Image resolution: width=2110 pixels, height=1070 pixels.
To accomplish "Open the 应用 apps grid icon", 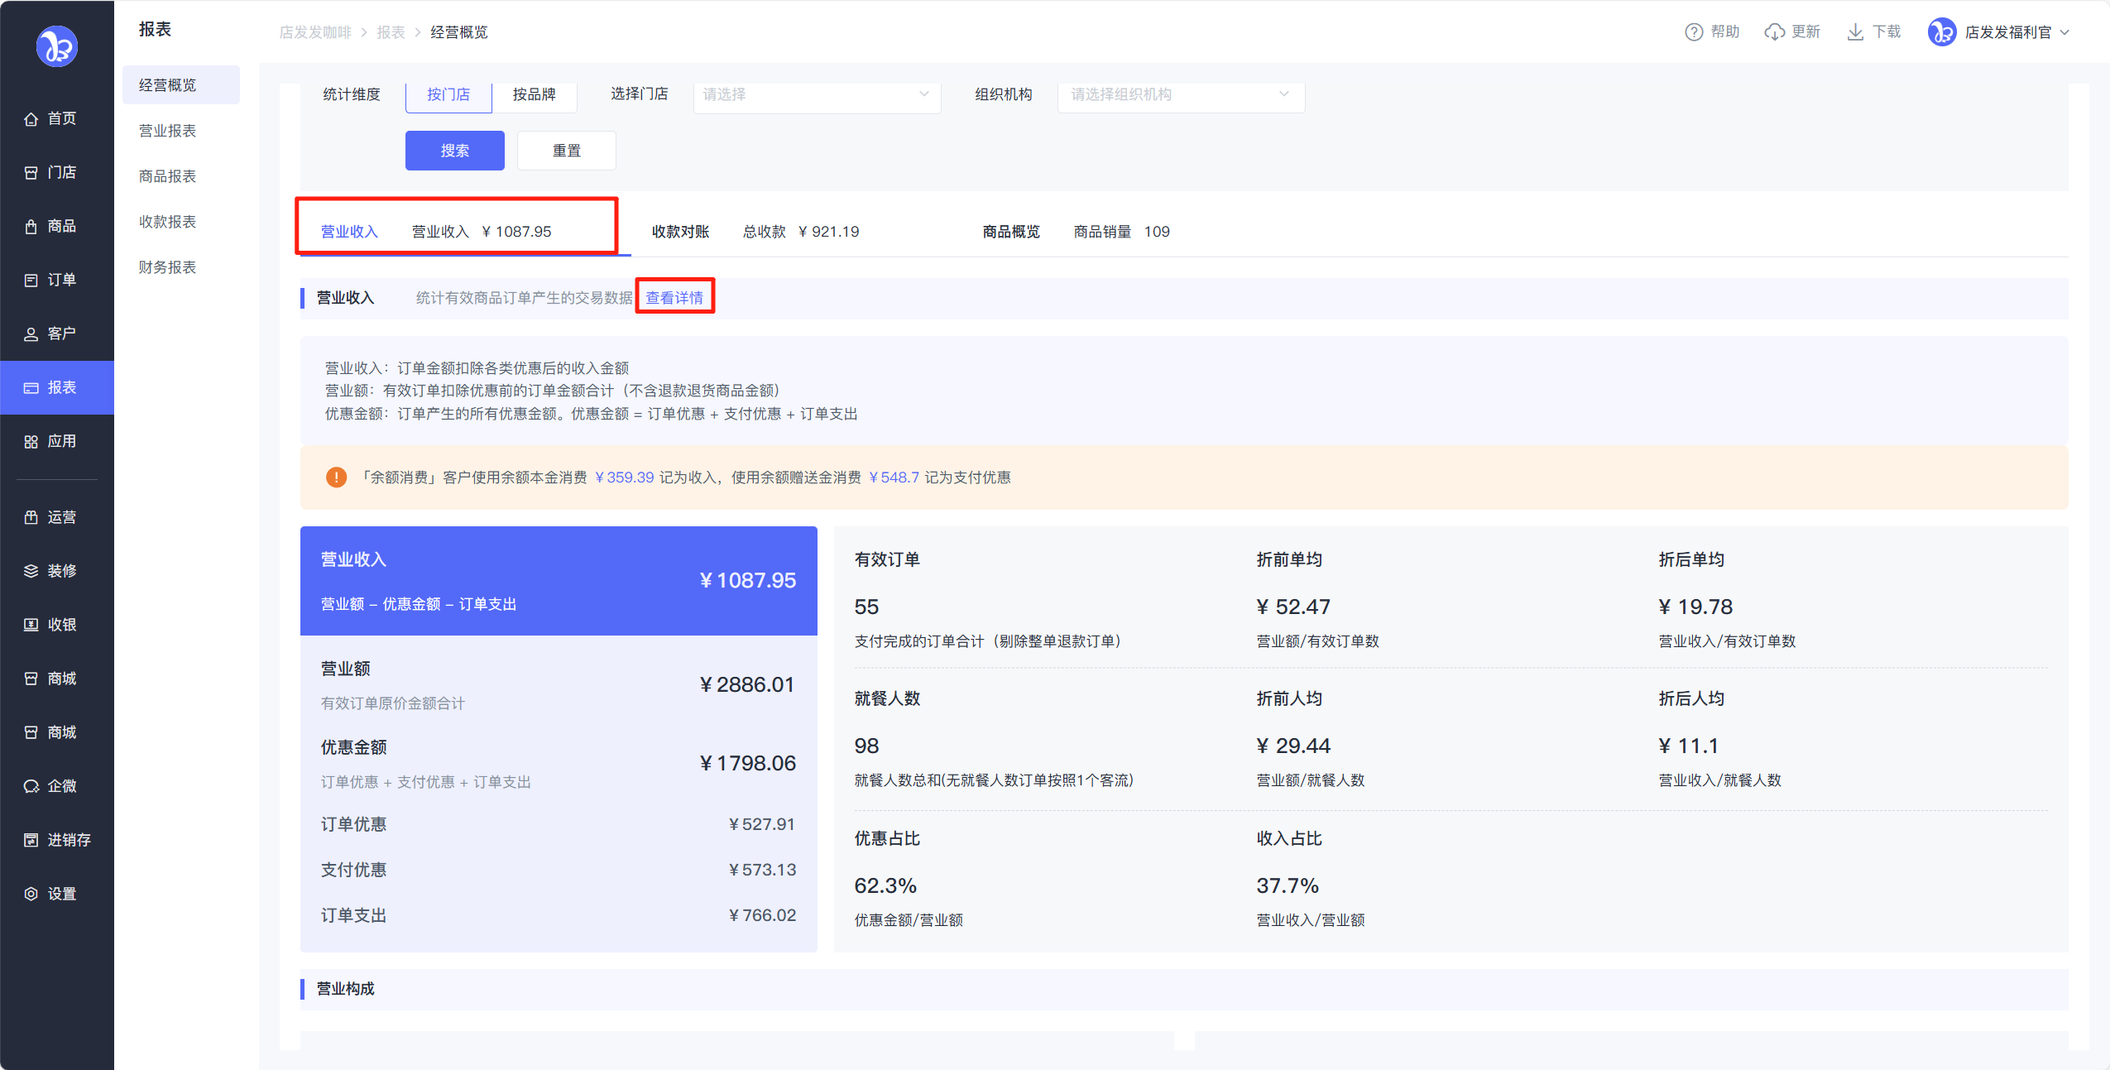I will tap(31, 442).
